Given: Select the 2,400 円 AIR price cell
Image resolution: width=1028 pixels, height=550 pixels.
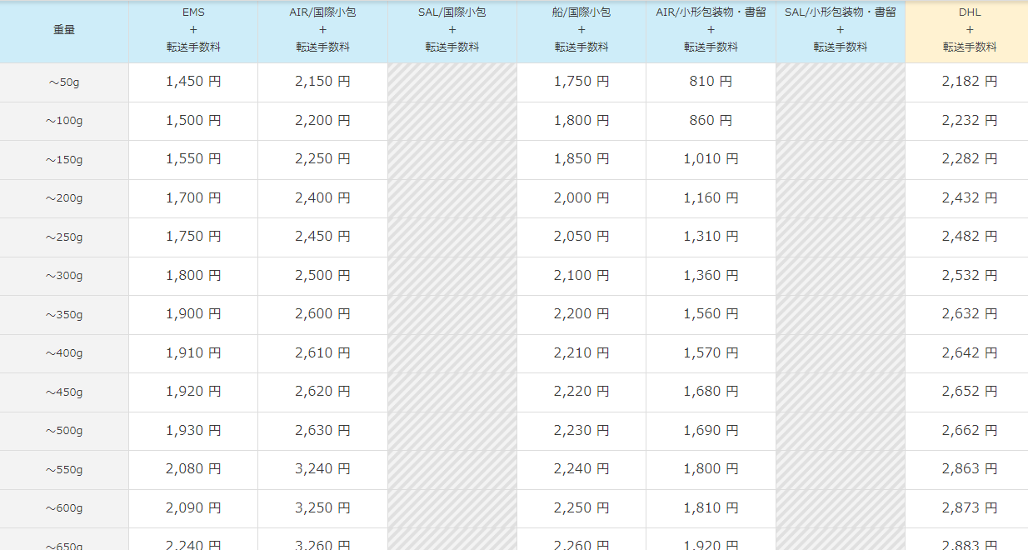Looking at the screenshot, I should point(322,198).
